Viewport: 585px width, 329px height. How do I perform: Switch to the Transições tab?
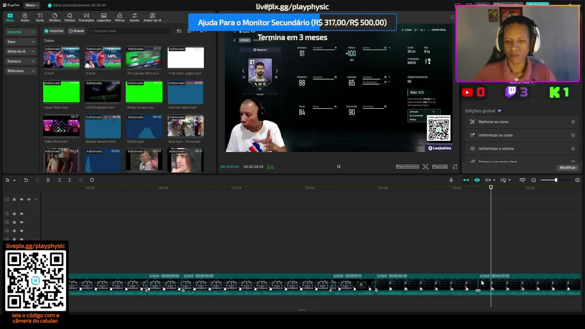(x=86, y=17)
